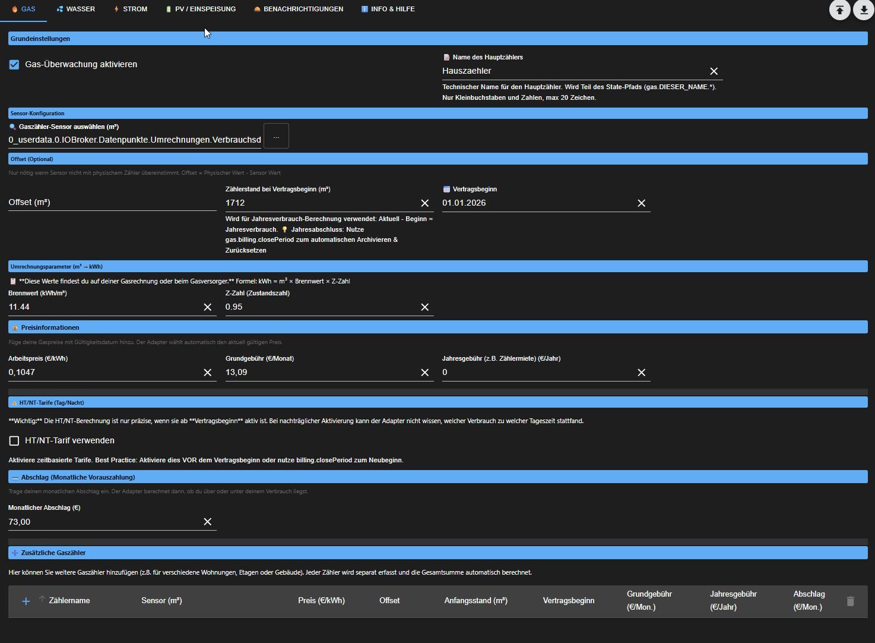Viewport: 875px width, 643px height.
Task: Clear the Grundgebühr value 13,09
Action: tap(424, 373)
